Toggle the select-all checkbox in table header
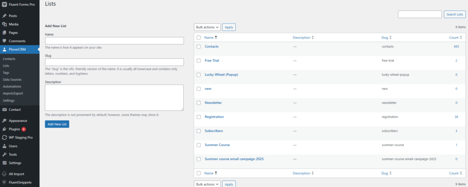This screenshot has width=468, height=187. pyautogui.click(x=199, y=37)
